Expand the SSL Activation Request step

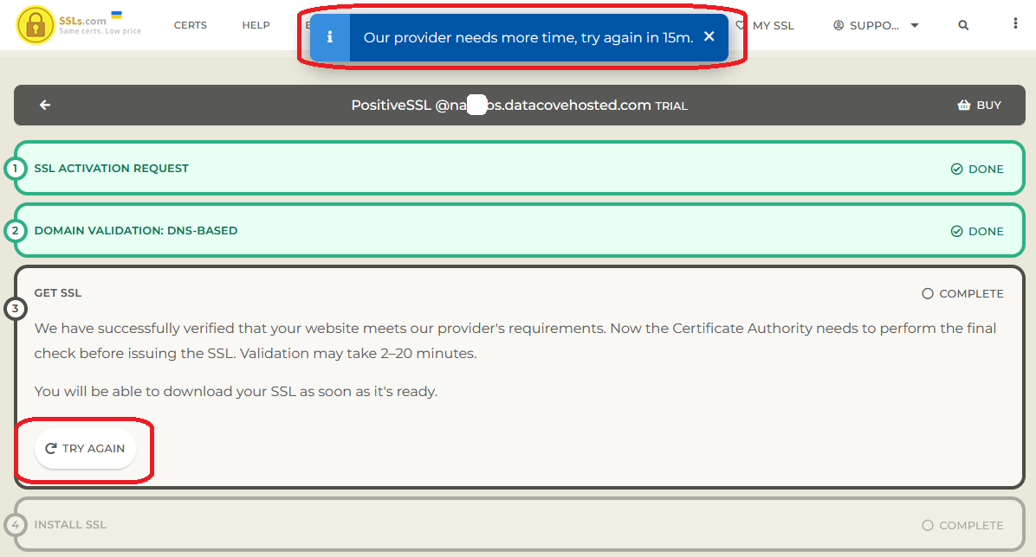tap(111, 168)
